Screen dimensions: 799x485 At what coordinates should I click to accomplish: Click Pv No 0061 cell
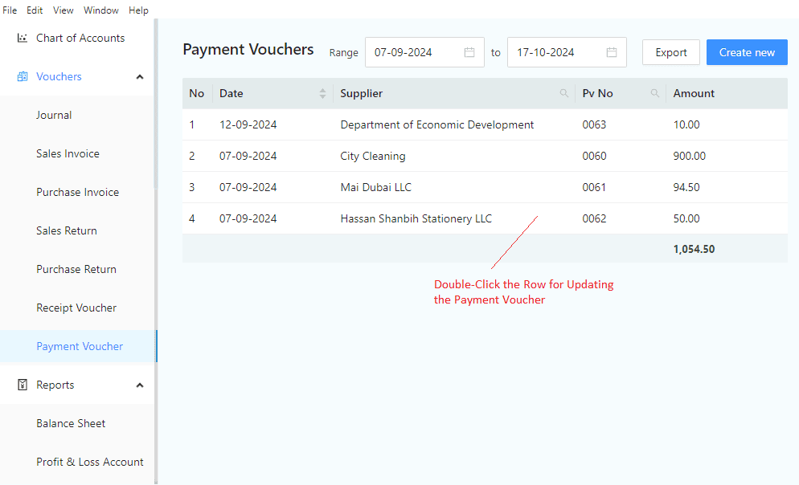tap(594, 187)
